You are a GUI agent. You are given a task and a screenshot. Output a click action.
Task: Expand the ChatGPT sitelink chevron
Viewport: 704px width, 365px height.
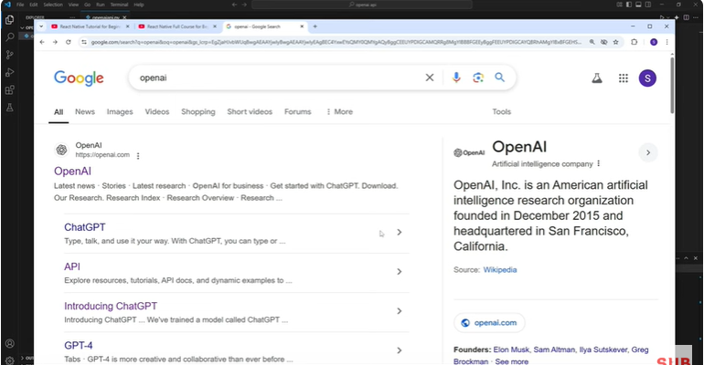(400, 232)
